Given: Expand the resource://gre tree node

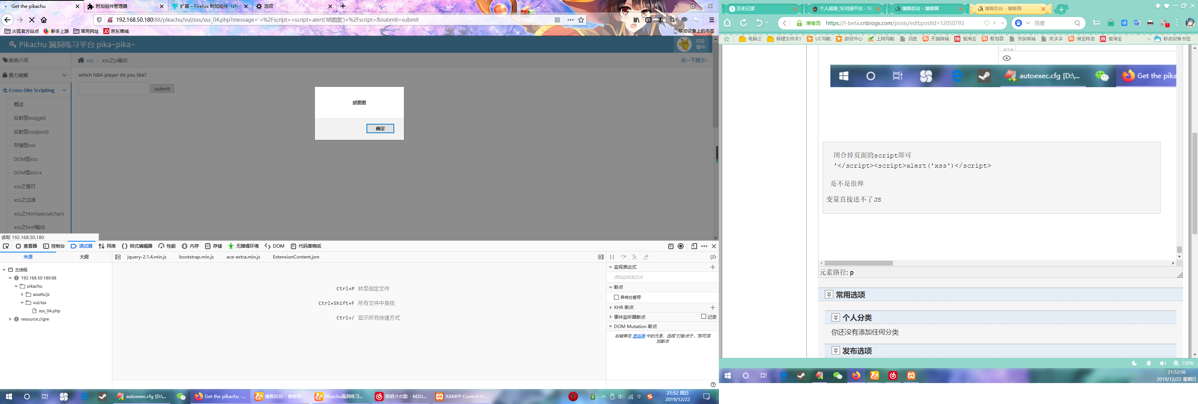Looking at the screenshot, I should coord(10,319).
